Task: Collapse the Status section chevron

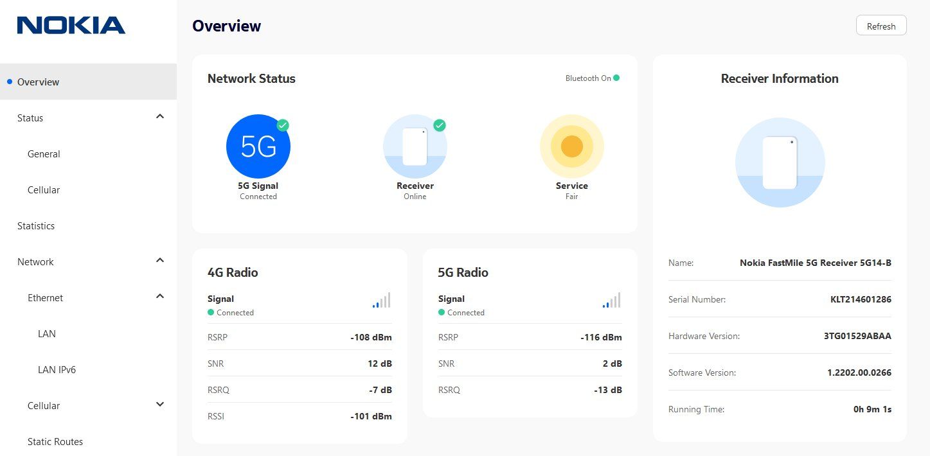Action: (x=160, y=116)
